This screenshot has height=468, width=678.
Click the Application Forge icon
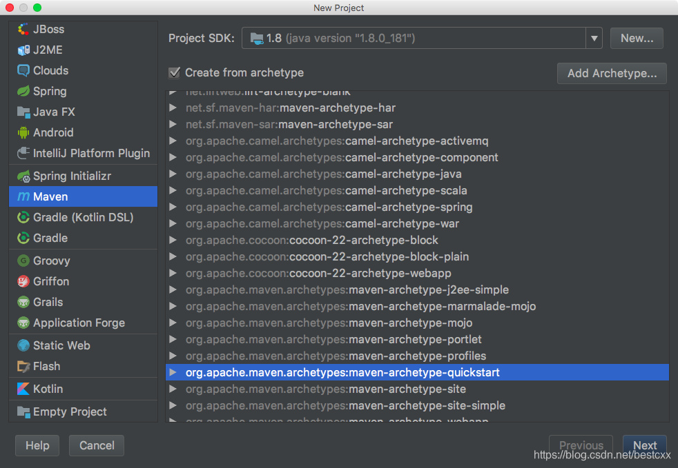click(x=23, y=323)
